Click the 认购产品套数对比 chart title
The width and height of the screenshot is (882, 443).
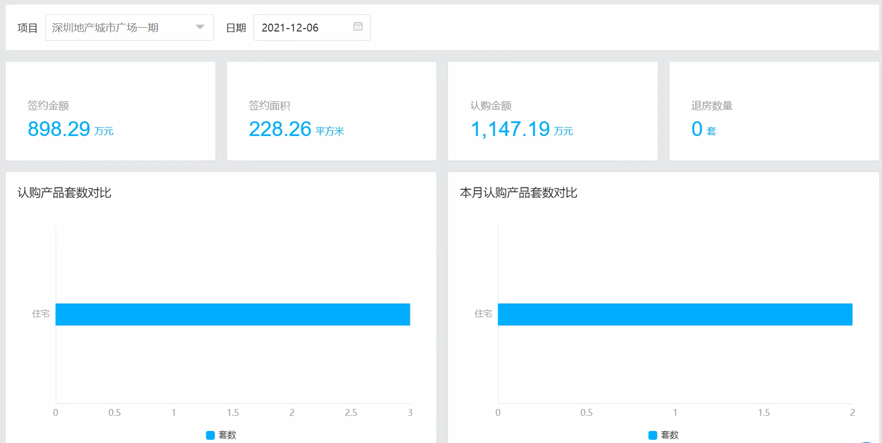point(64,193)
